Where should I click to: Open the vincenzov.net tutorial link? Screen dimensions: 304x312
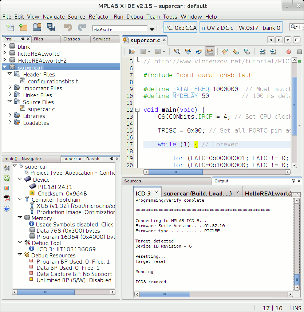click(222, 61)
